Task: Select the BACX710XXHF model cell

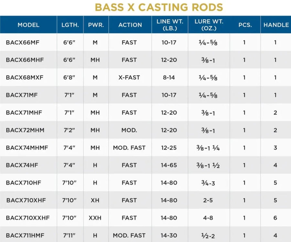Action: [x=28, y=218]
